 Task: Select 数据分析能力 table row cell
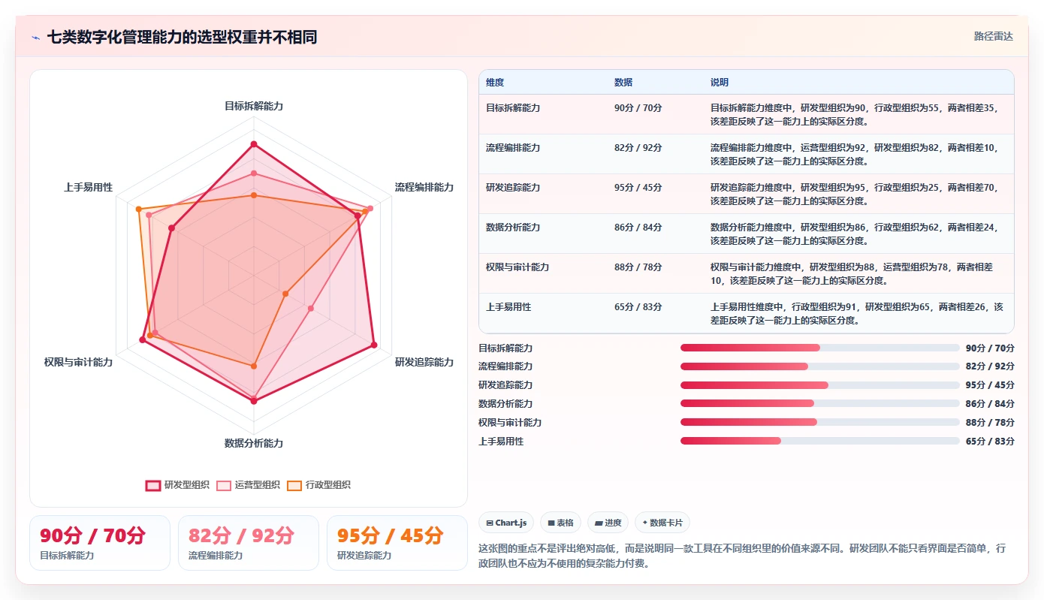click(513, 228)
